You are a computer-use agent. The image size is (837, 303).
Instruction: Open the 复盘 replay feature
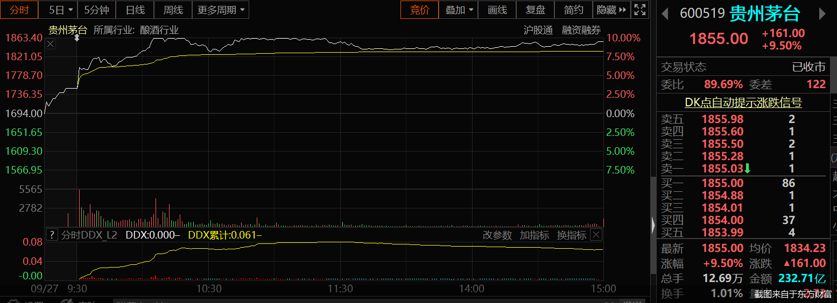point(535,10)
